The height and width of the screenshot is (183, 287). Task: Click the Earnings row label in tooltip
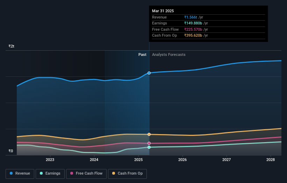tap(159, 23)
